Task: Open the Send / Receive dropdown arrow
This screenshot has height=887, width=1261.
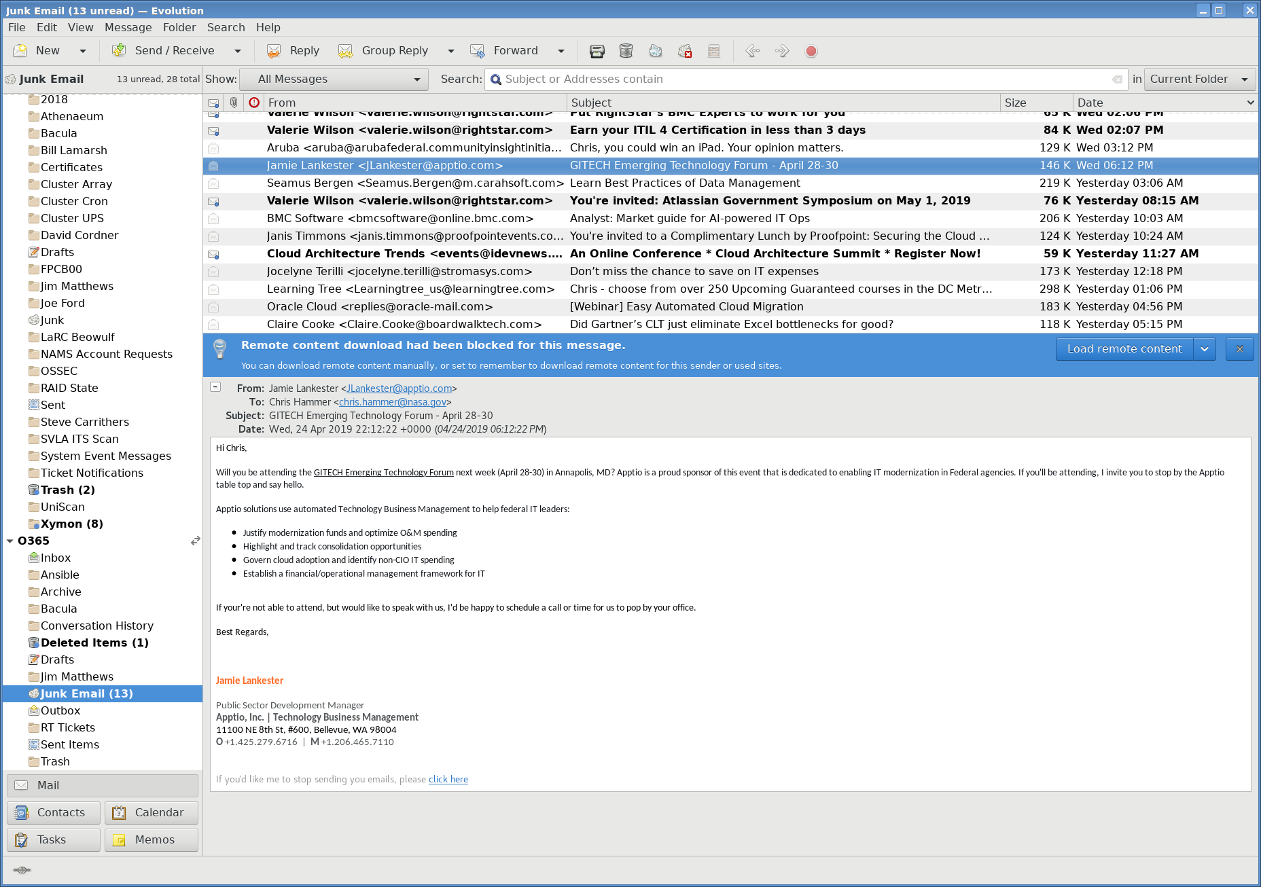Action: [x=238, y=51]
